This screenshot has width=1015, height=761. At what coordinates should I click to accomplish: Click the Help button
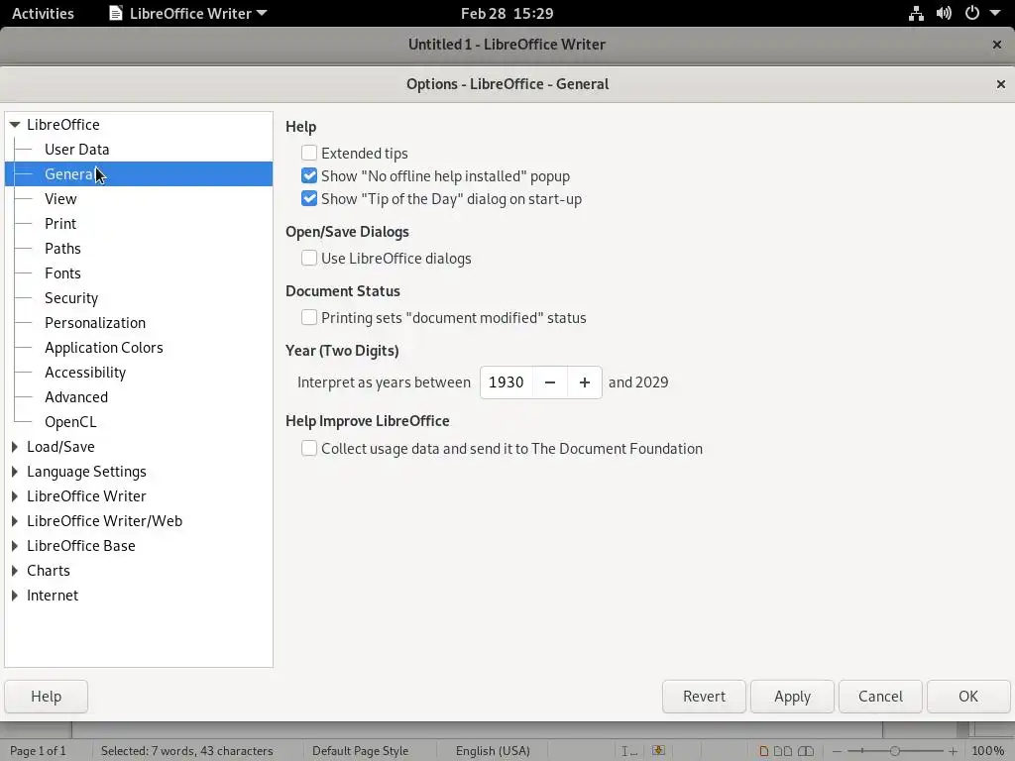point(46,697)
